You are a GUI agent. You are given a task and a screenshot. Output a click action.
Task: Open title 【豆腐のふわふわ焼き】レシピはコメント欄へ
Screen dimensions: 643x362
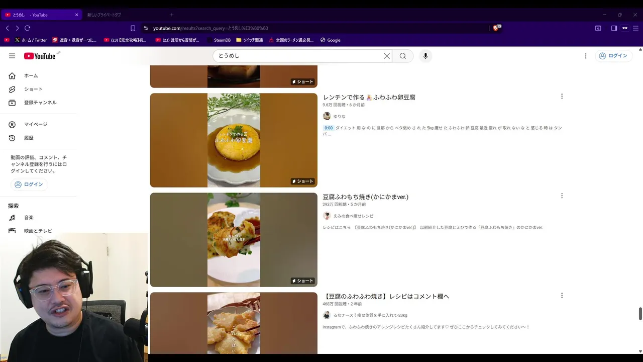[x=386, y=296]
